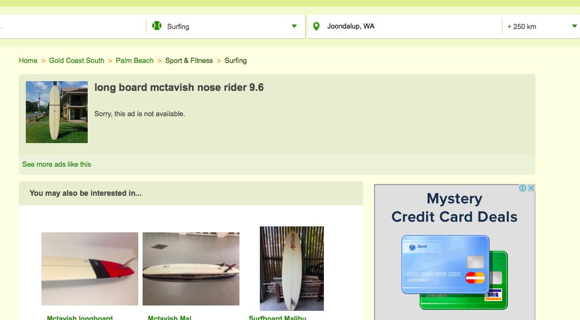Viewport: 580px width, 320px height.
Task: View the Surfboard Malibu listing image
Action: 292,268
